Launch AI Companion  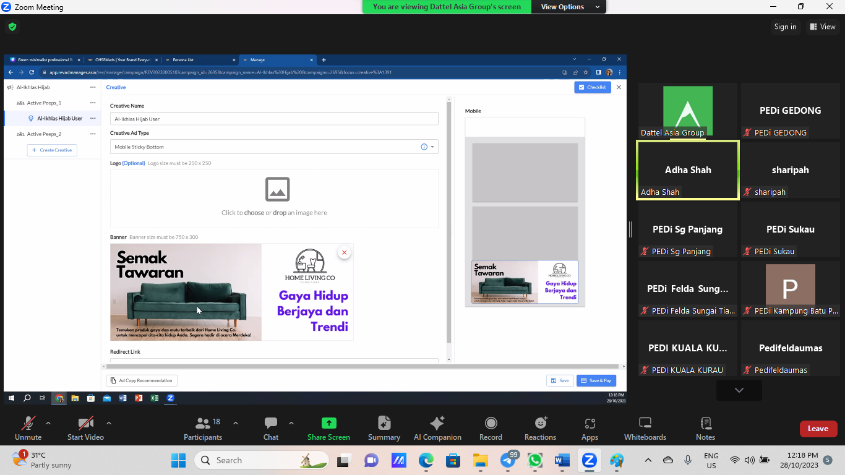tap(437, 428)
